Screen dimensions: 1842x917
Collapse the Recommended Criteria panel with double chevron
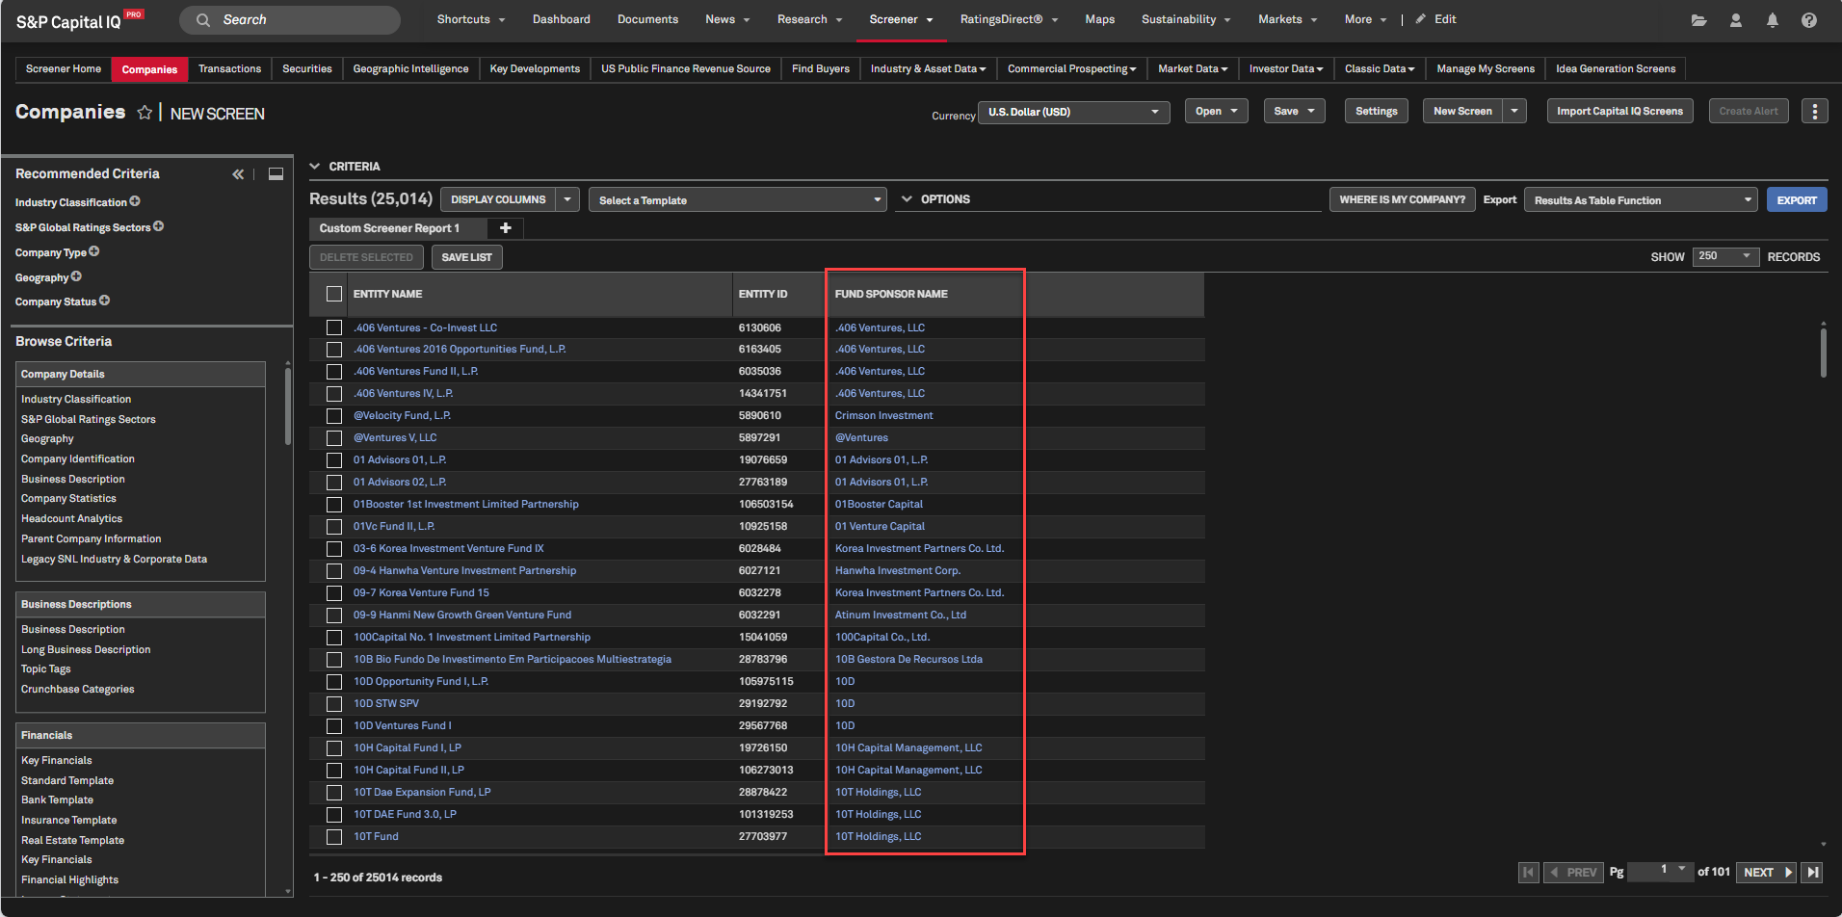click(x=238, y=174)
